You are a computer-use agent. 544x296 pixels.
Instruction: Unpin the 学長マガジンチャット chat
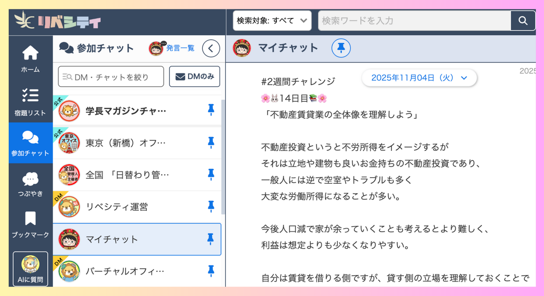[x=211, y=109]
